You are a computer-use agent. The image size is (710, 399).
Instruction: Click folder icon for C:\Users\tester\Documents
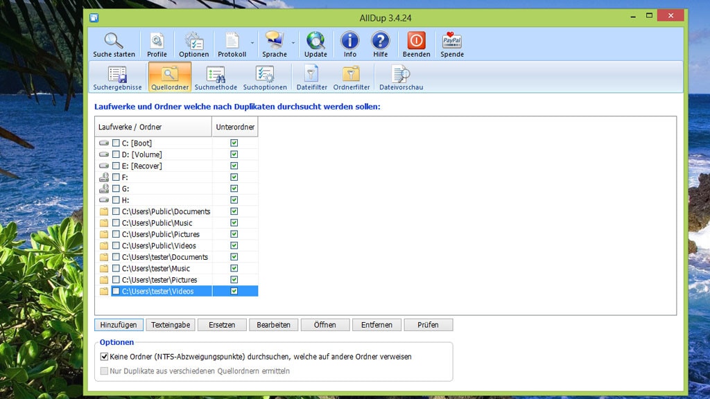(x=104, y=257)
